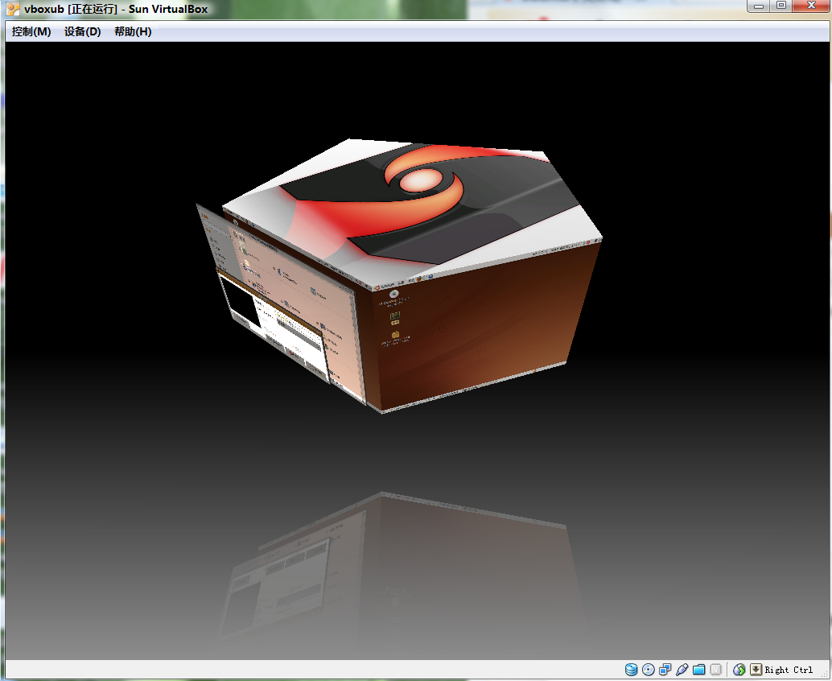The width and height of the screenshot is (832, 681).
Task: Open the 帮助(H) menu
Action: pos(133,32)
